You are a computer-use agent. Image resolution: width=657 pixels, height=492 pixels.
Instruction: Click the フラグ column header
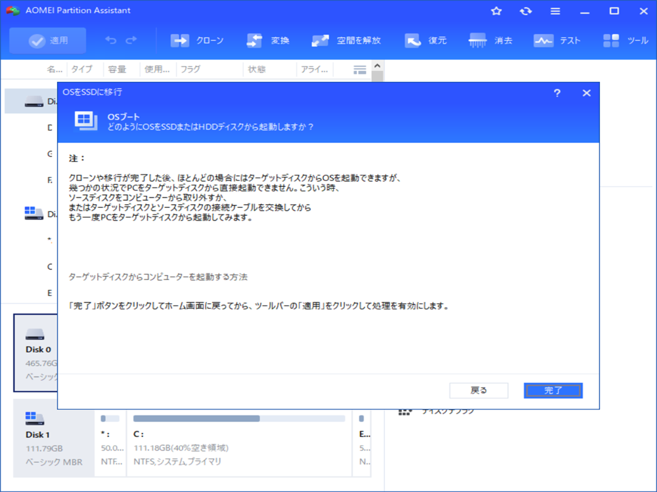191,69
